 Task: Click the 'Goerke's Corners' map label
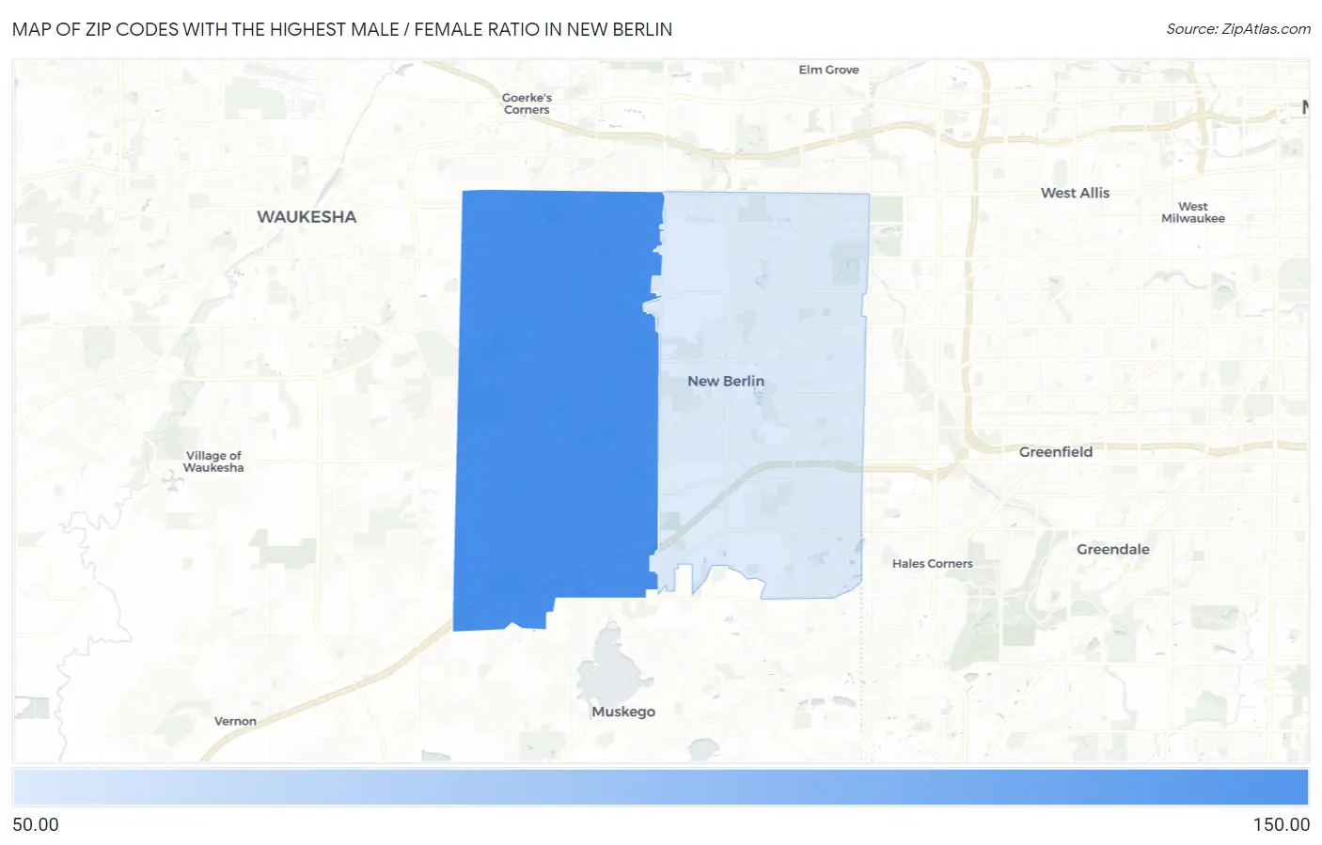527,103
